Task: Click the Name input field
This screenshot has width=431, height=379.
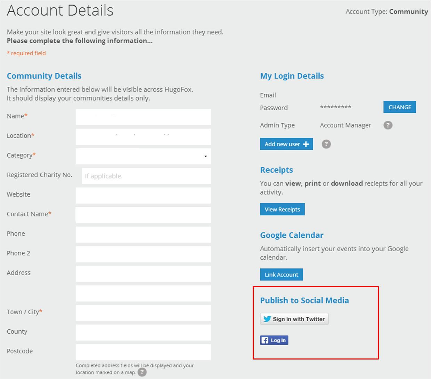Action: 143,117
